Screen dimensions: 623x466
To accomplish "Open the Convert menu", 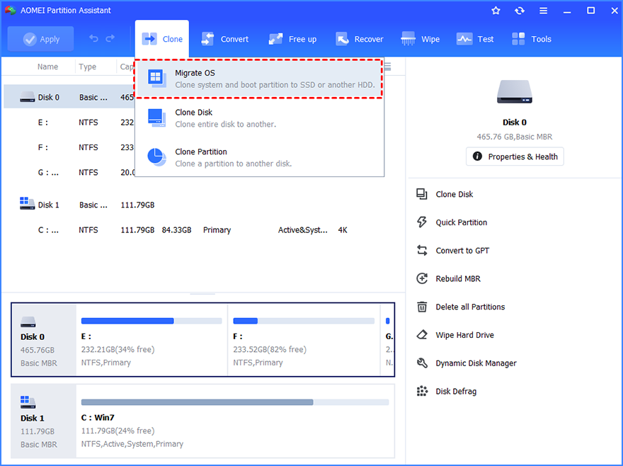I will coord(225,39).
